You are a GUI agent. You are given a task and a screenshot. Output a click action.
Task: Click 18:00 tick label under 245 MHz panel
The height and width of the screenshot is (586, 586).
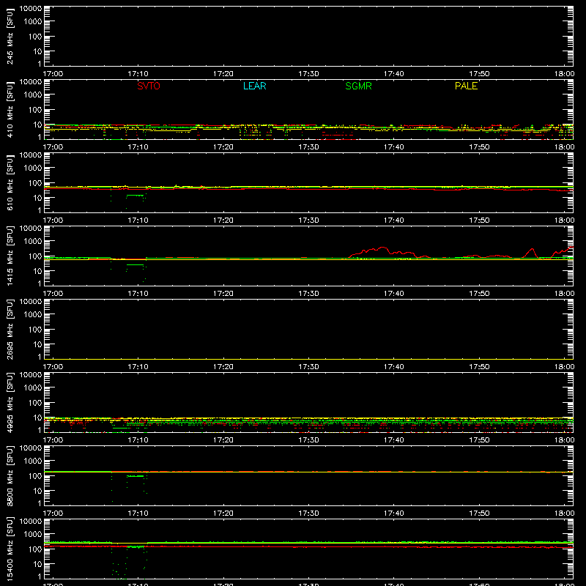[564, 74]
